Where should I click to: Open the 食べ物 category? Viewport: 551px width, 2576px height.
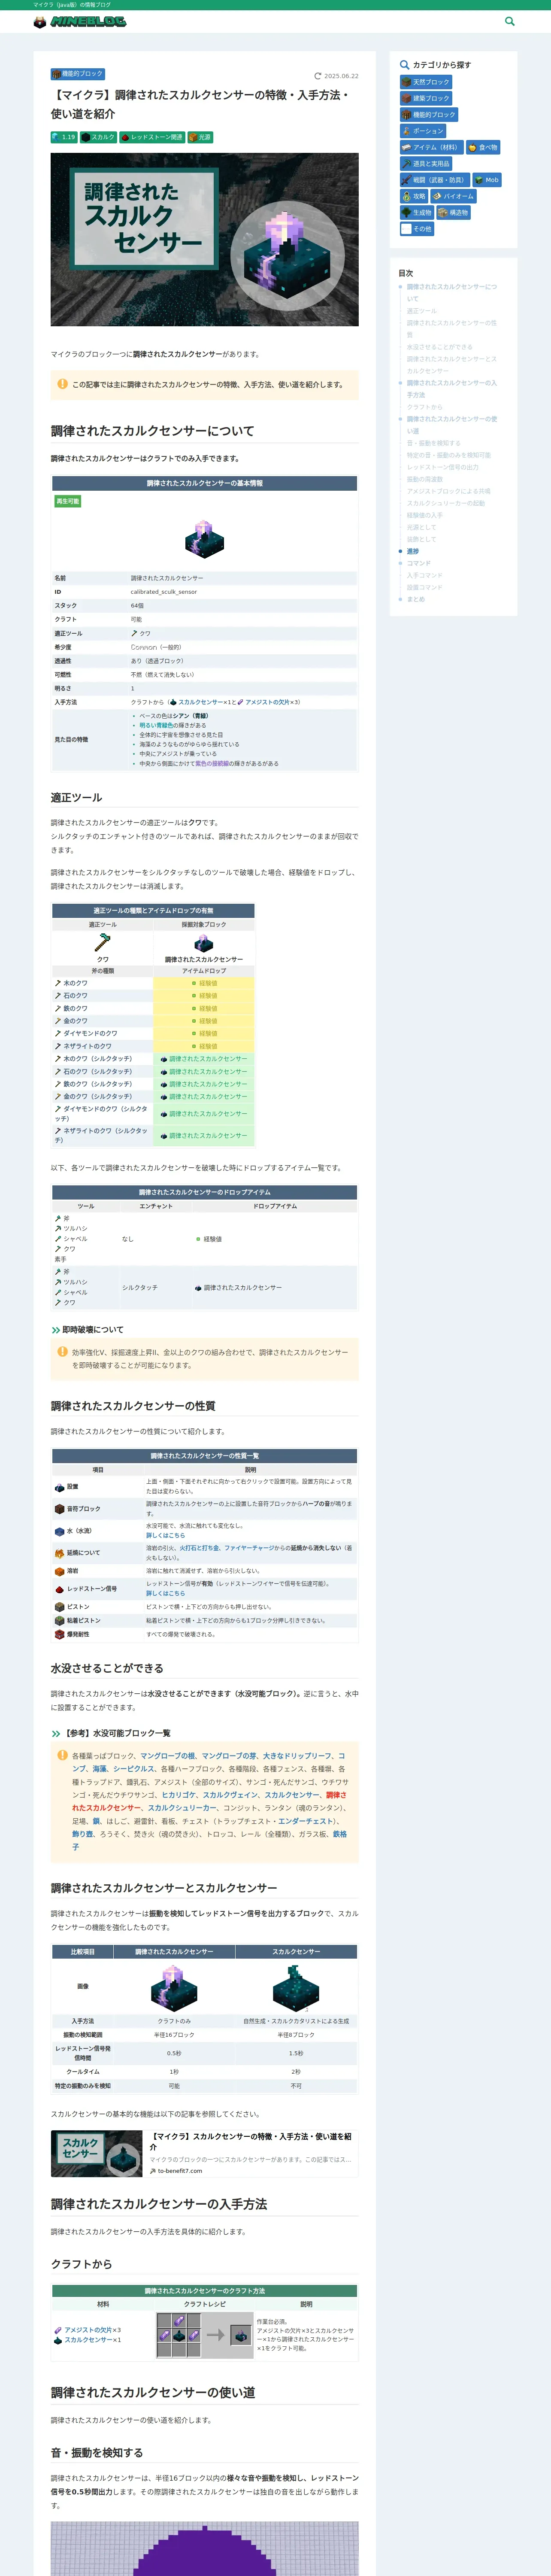[x=483, y=147]
